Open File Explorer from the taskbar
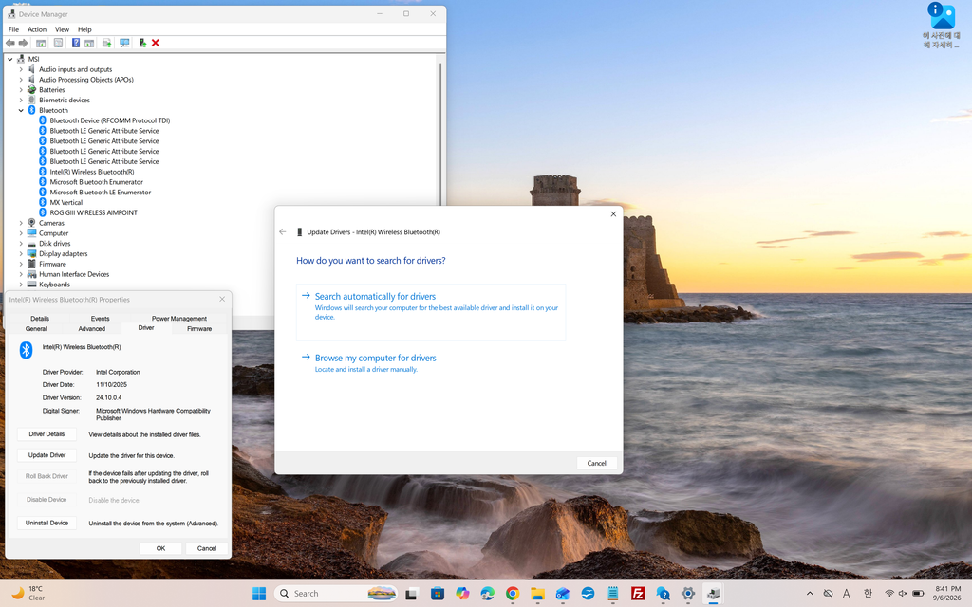 tap(537, 594)
